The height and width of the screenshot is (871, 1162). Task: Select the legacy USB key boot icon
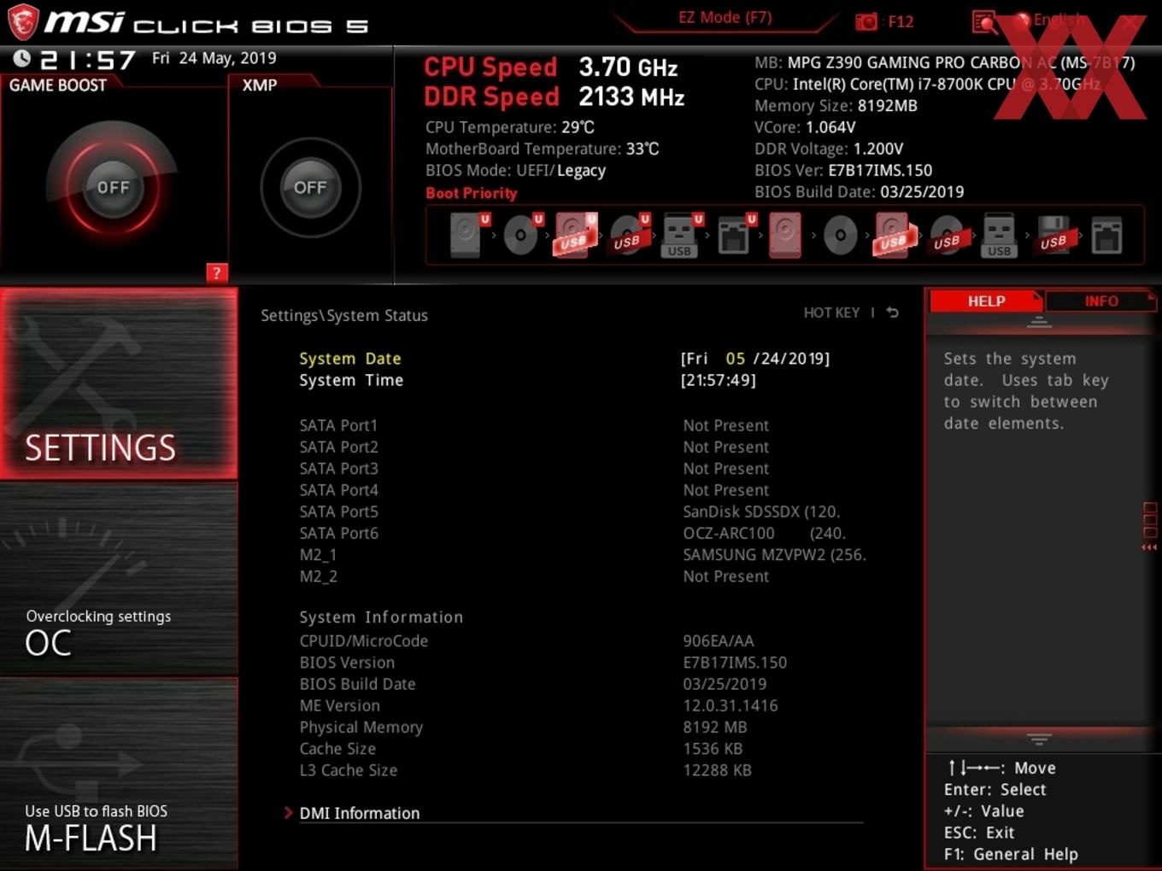(x=999, y=235)
